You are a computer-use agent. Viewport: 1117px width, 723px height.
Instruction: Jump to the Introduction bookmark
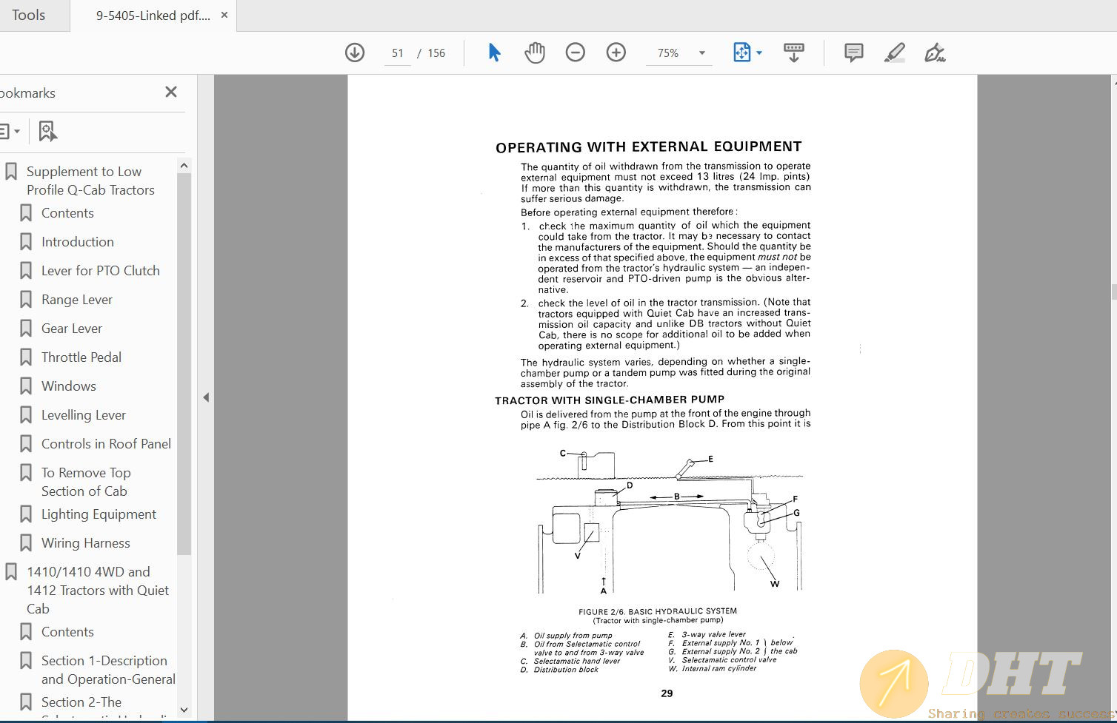78,242
